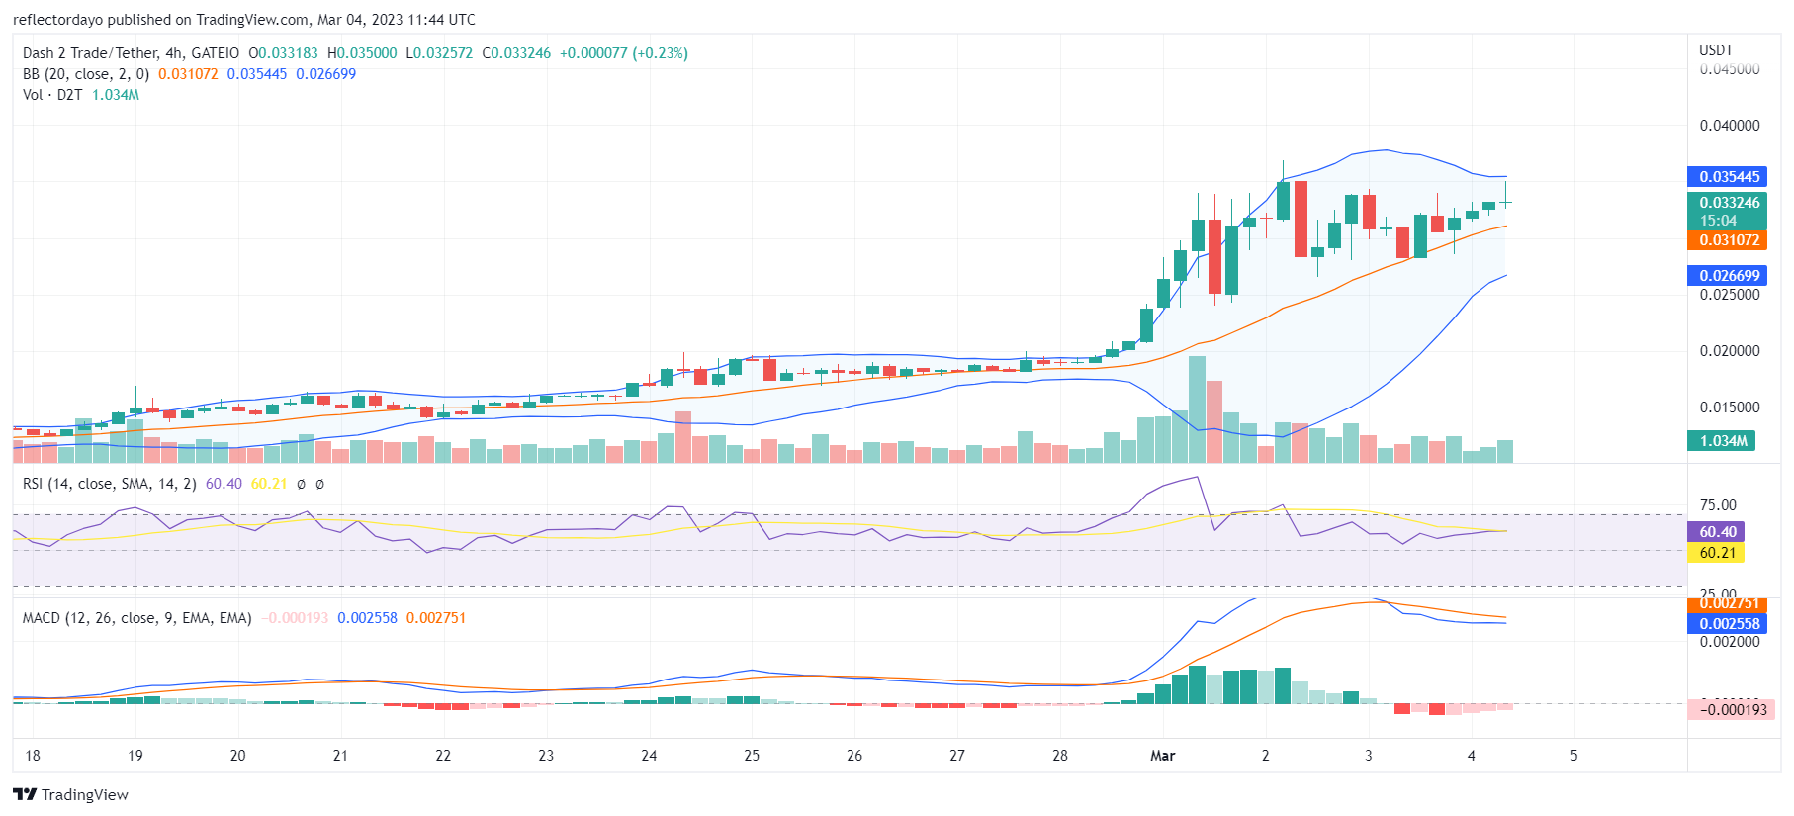Image resolution: width=1794 pixels, height=816 pixels.
Task: Click the blue 0.035445 price axis tag
Action: coord(1727,177)
